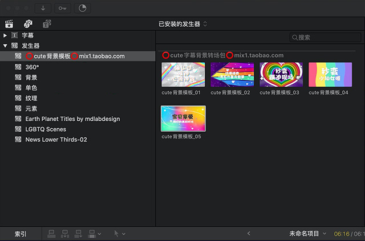Click the cute背景模板_01 name label
The width and height of the screenshot is (365, 241).
(181, 93)
